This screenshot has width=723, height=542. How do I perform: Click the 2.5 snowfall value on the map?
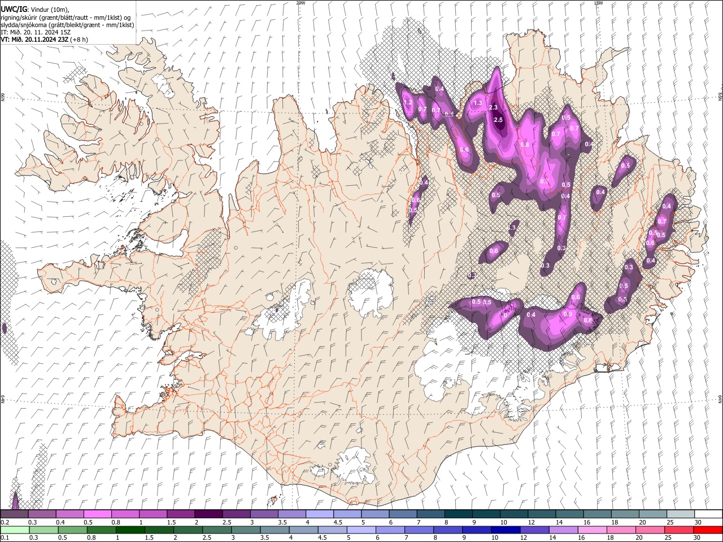coord(498,120)
